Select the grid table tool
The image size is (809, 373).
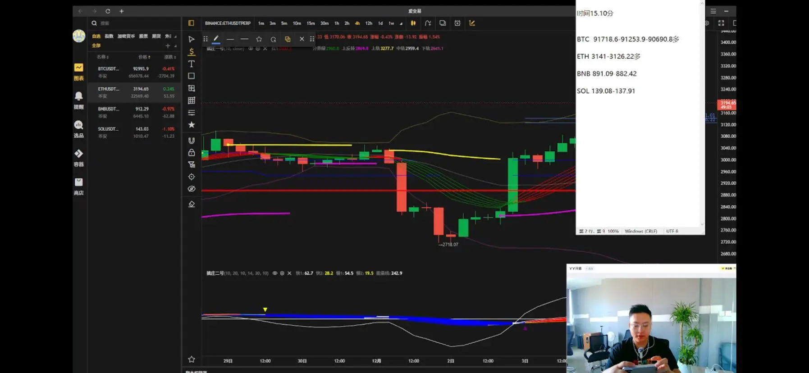click(x=191, y=100)
